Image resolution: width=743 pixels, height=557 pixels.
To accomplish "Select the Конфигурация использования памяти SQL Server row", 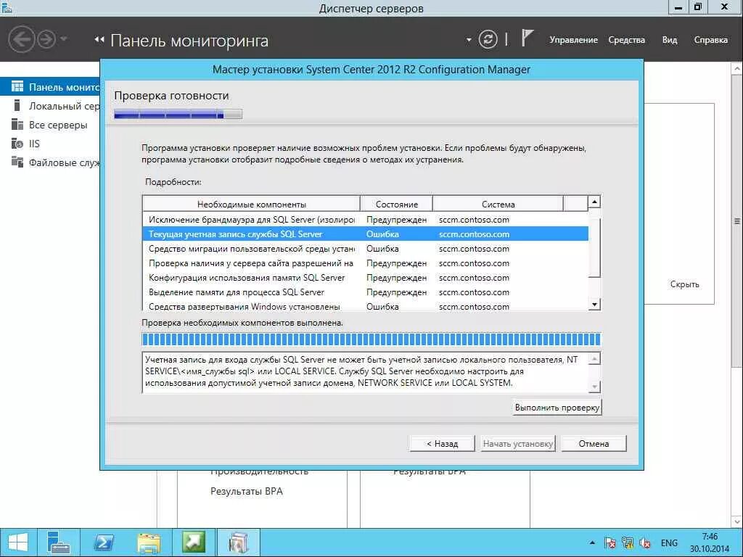I will (366, 278).
